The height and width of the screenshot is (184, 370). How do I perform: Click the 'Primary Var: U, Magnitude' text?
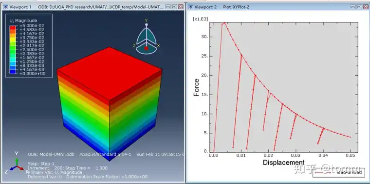click(x=55, y=172)
